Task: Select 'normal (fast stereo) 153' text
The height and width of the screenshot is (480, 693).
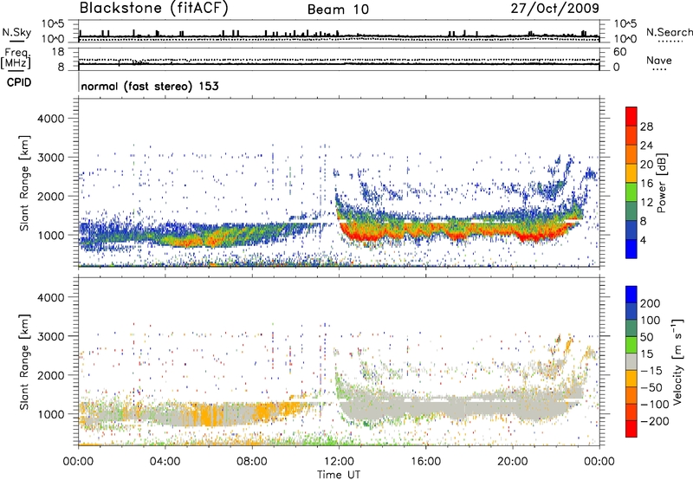Action: tap(150, 86)
